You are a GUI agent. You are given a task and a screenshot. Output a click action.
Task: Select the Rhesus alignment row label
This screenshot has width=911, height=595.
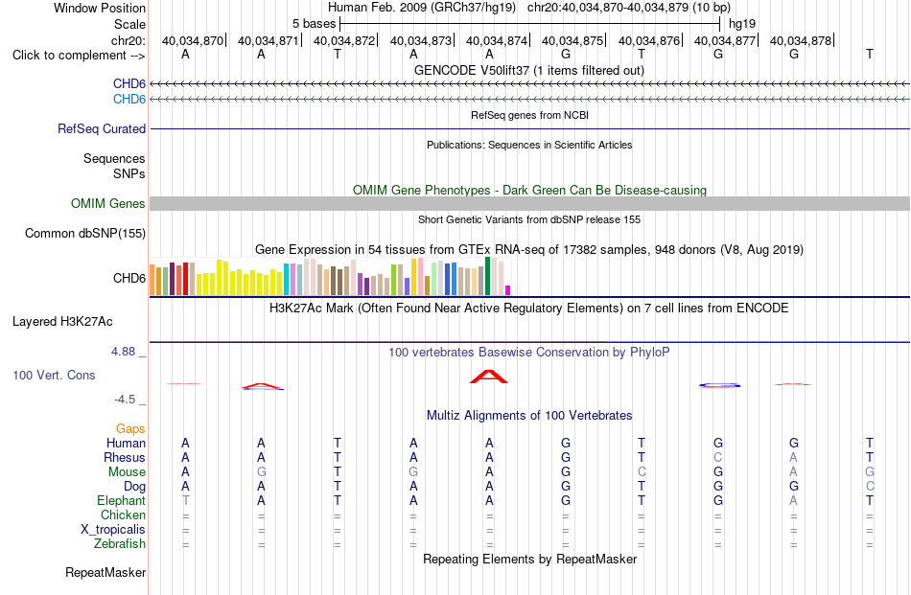125,457
